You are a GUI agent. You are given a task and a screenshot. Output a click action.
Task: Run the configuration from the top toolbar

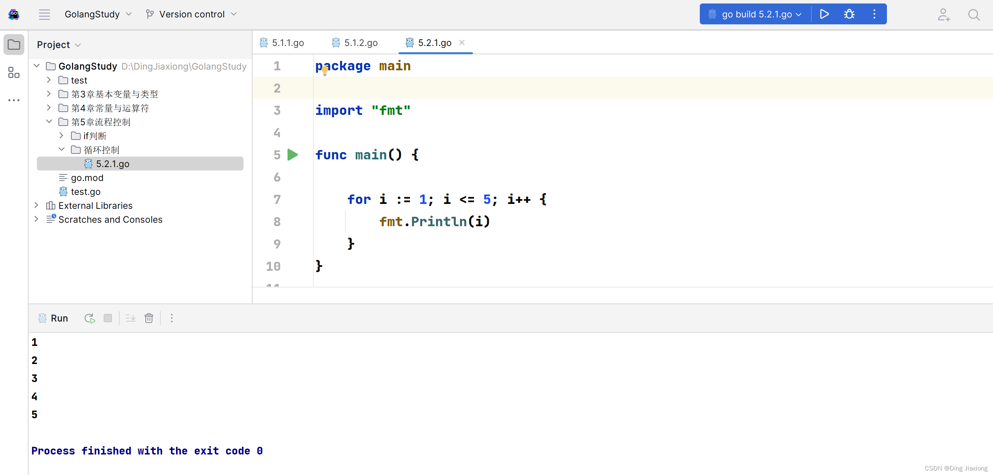point(824,14)
